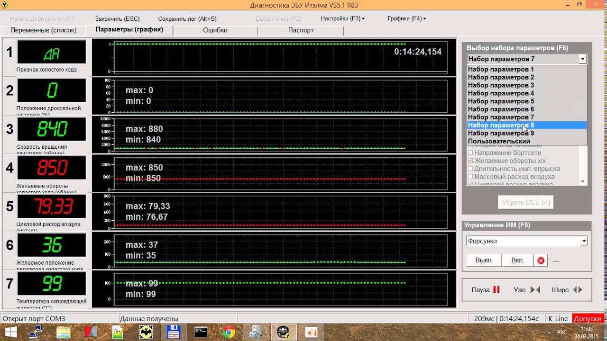Open the green chart app in taskbar
607x341 pixels.
118,332
